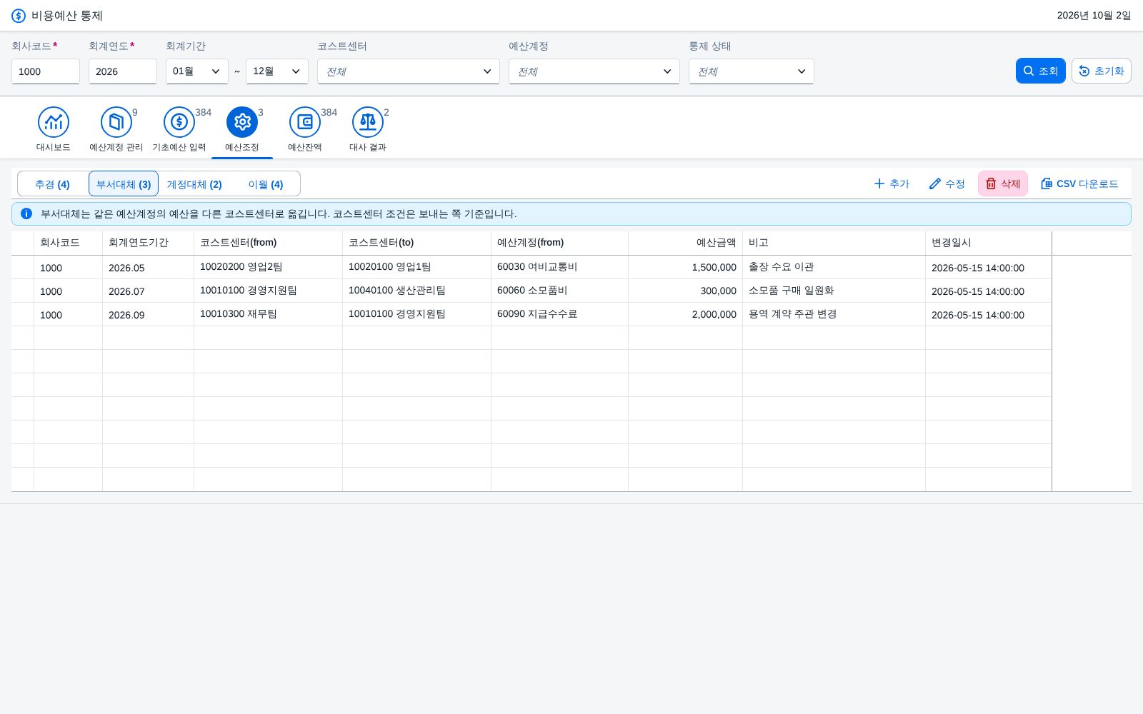Open 예산계정 관리 book icon
The image size is (1143, 714).
tap(116, 122)
